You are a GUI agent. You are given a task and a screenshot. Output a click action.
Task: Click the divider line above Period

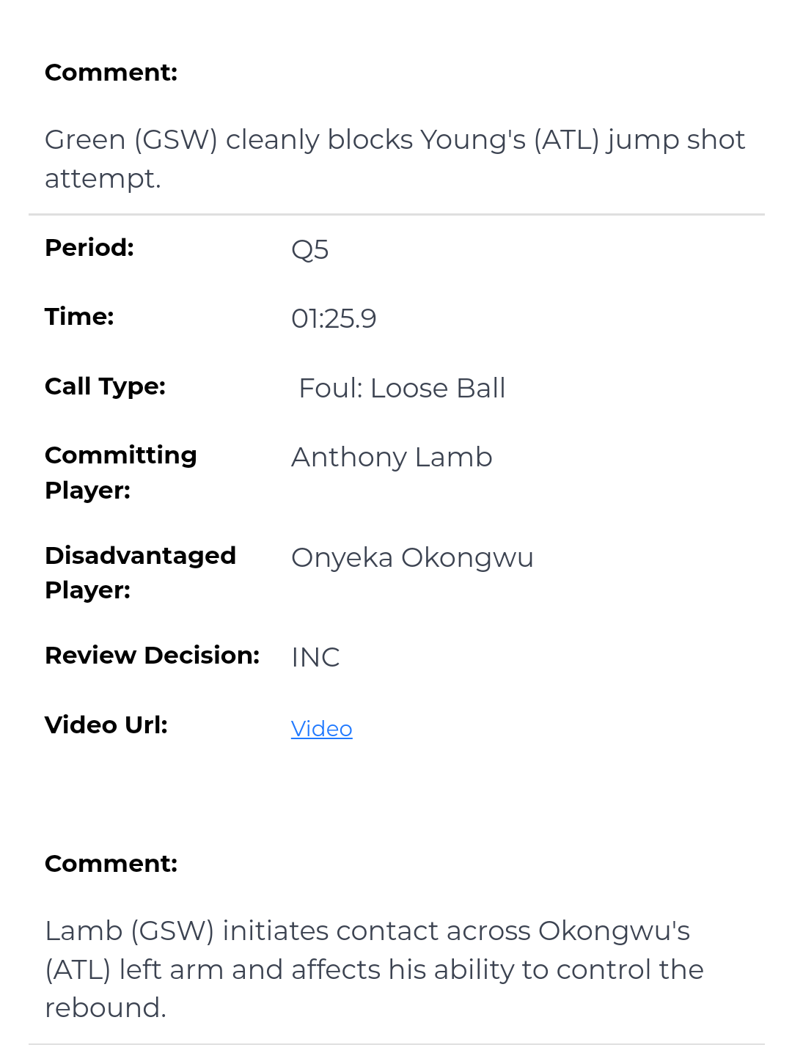tap(396, 215)
